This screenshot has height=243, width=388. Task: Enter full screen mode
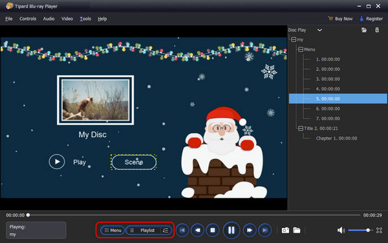(x=379, y=230)
